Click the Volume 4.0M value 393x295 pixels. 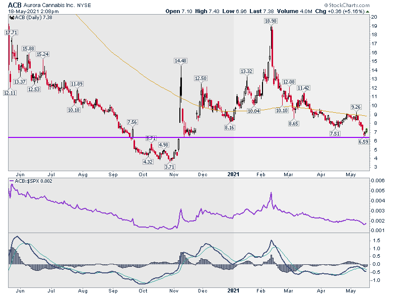point(295,11)
